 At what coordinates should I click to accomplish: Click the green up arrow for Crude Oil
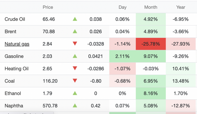click(x=75, y=19)
